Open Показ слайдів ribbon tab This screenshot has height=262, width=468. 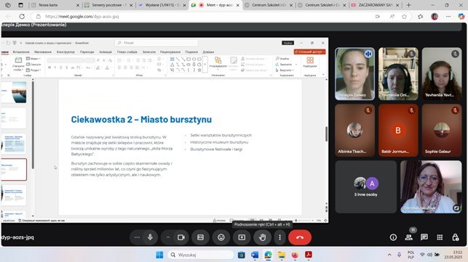click(127, 52)
